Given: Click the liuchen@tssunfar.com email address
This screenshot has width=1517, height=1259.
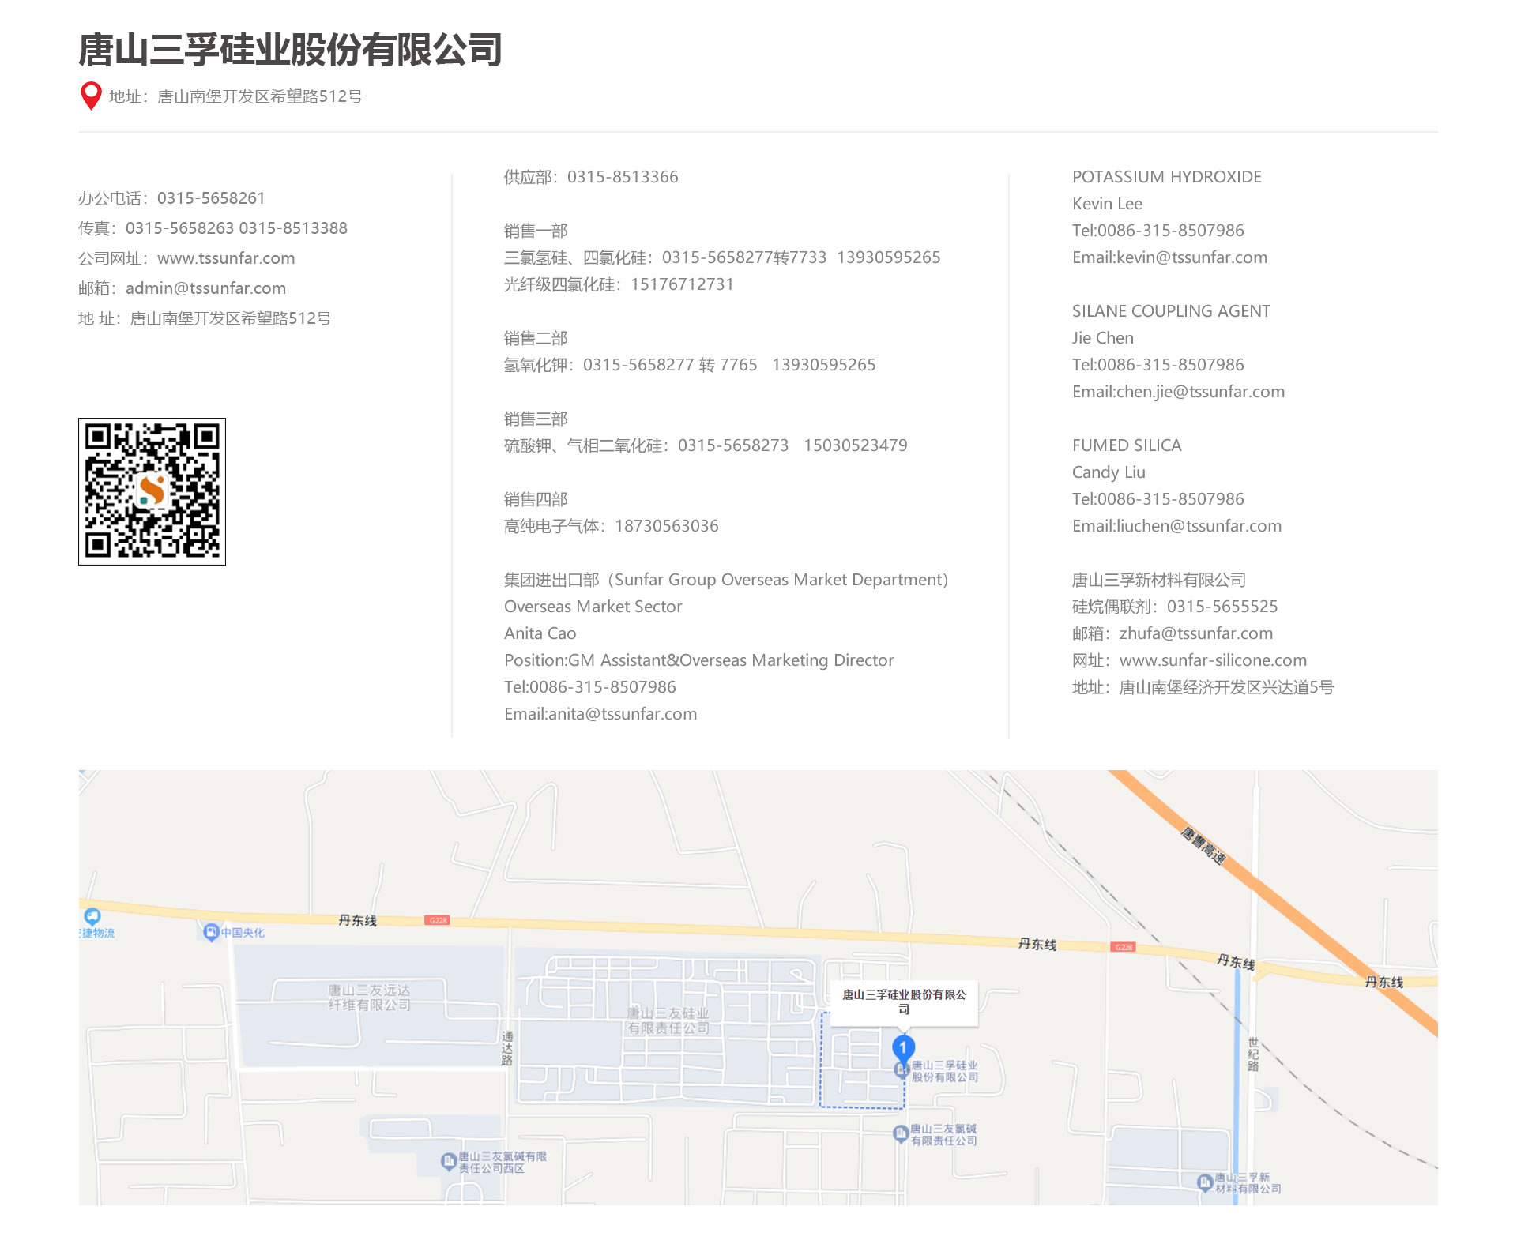Looking at the screenshot, I should click(x=1199, y=526).
